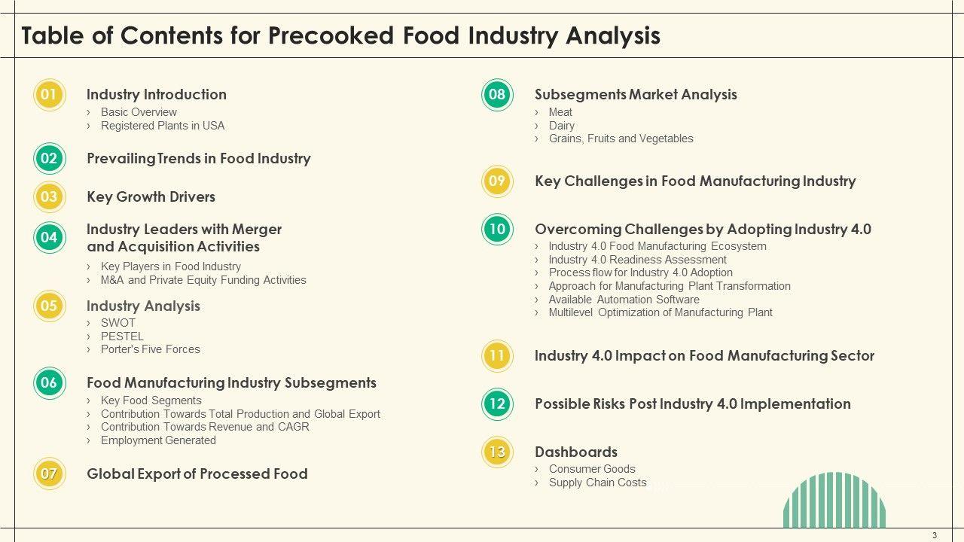Click the green 02 number badge

point(49,159)
